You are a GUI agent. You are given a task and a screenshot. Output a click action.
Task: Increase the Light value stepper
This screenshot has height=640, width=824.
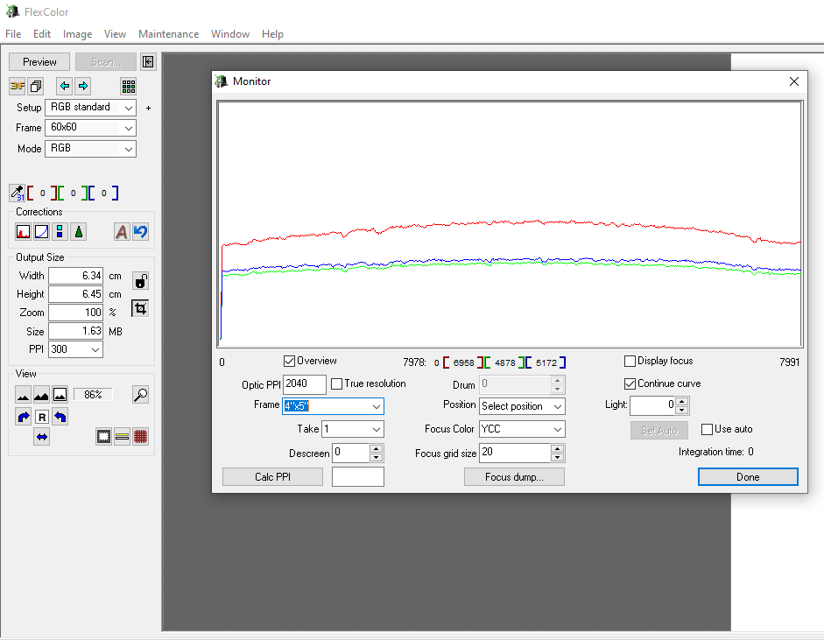click(x=681, y=402)
